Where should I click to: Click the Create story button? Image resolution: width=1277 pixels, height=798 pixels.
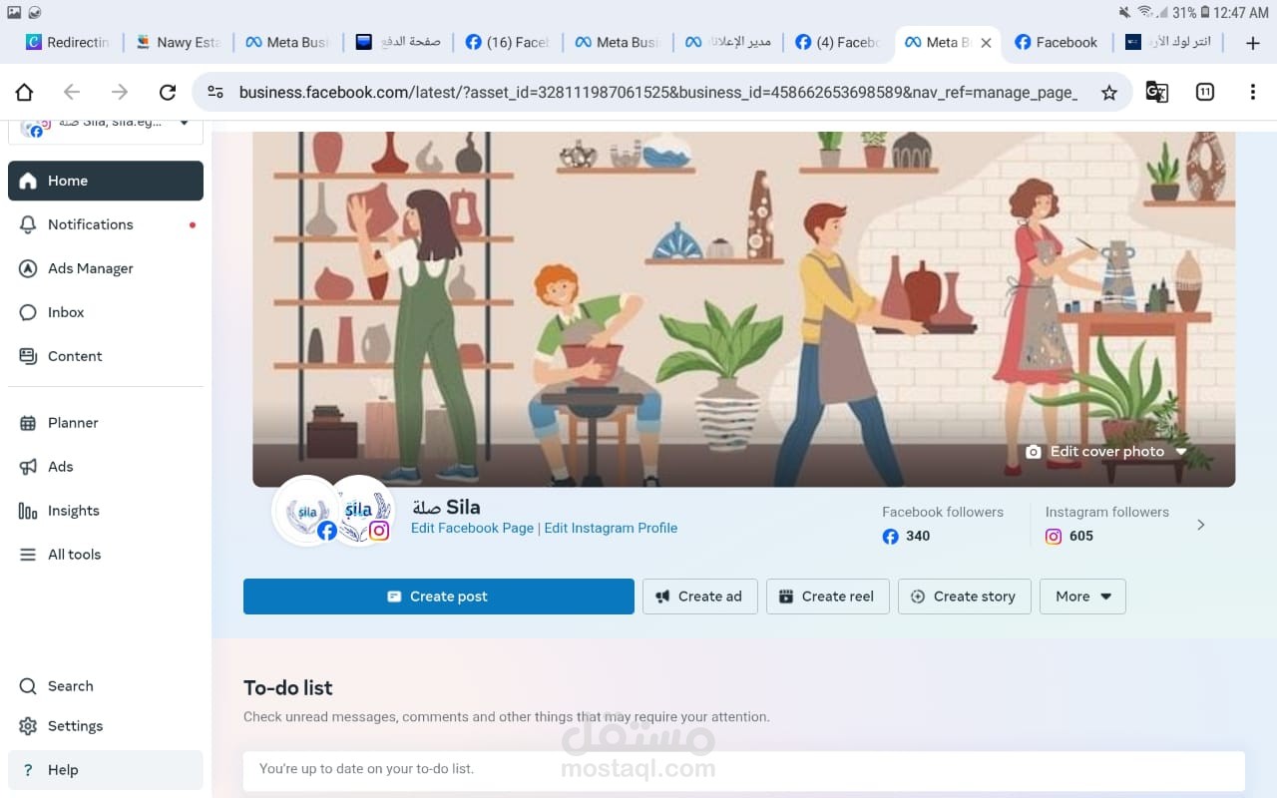(964, 597)
